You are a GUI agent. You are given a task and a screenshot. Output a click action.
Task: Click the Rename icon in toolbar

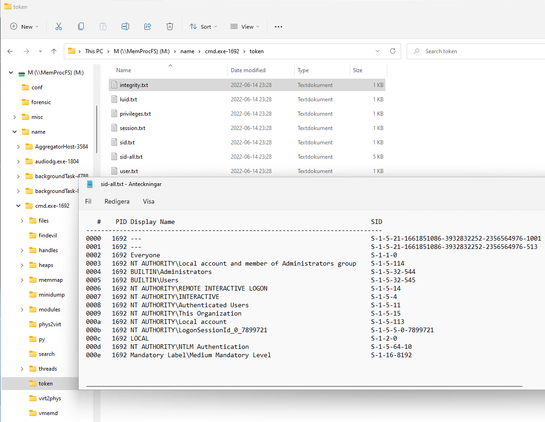(x=125, y=26)
